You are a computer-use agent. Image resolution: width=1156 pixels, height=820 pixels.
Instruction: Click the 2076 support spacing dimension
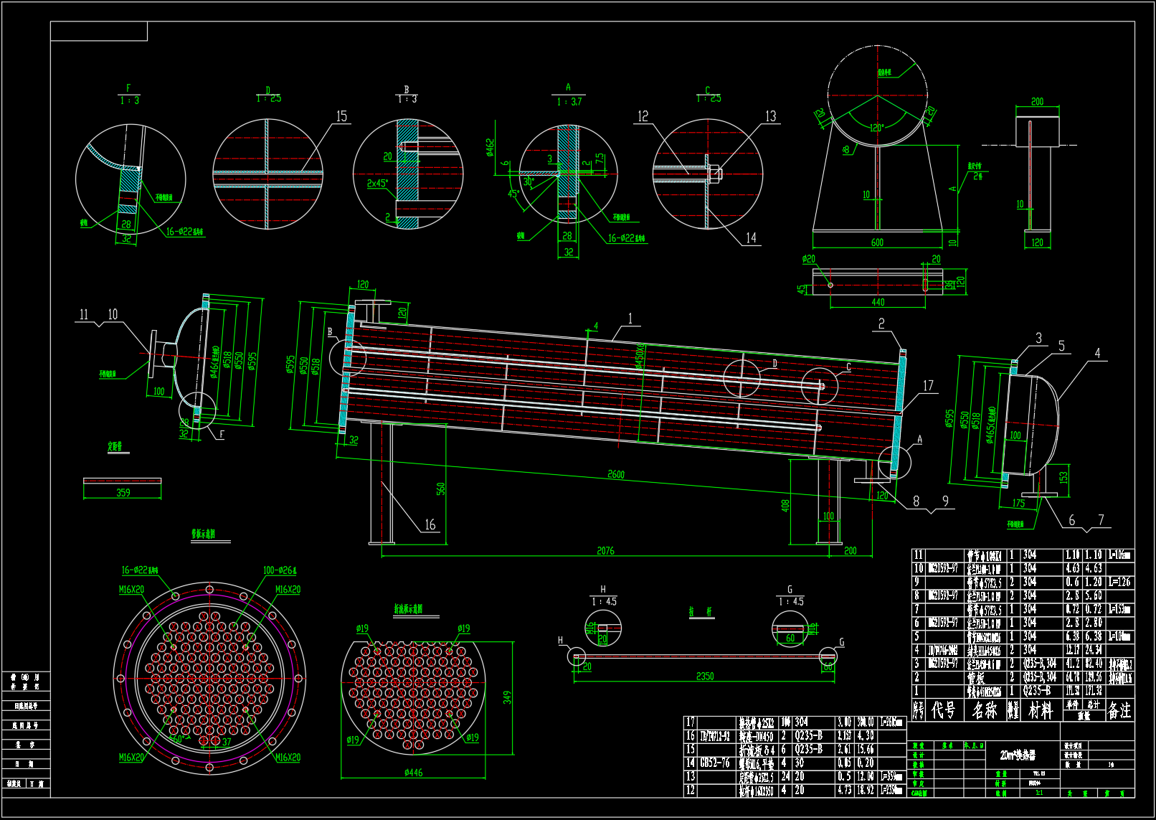pos(605,551)
